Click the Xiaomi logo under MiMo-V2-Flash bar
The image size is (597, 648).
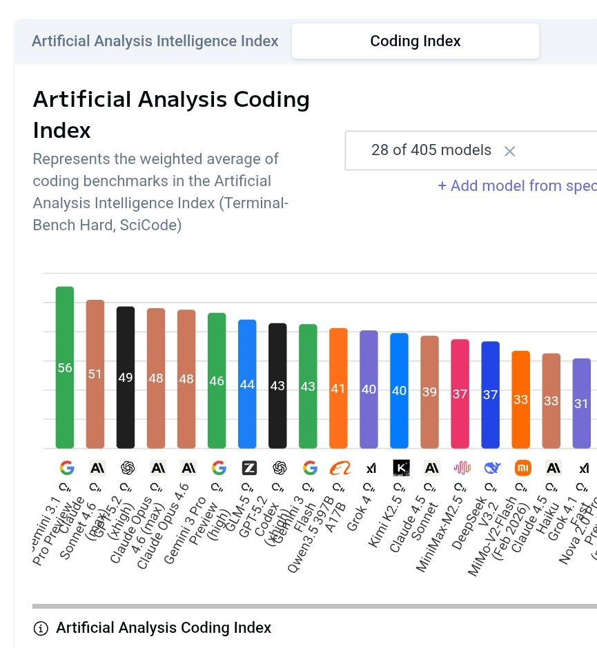coord(523,468)
